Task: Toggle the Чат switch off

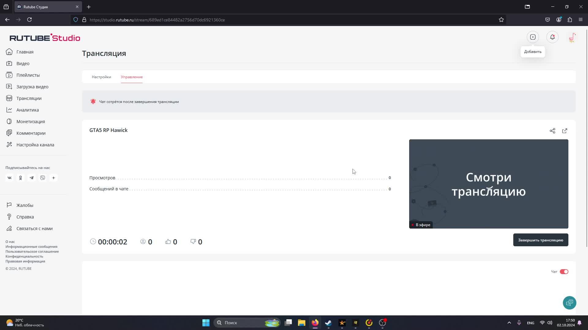Action: point(564,272)
